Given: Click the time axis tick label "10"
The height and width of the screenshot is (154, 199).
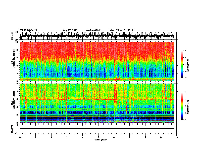Looking at the screenshot, I should pyautogui.click(x=177, y=137).
